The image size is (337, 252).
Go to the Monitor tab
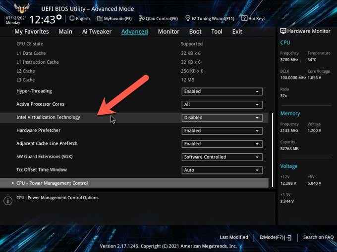tap(168, 32)
